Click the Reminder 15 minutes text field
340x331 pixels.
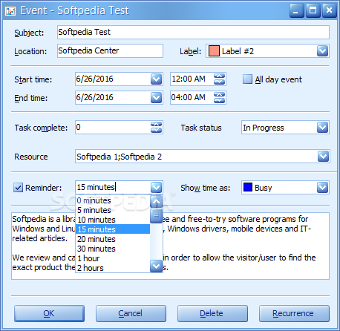tap(113, 187)
